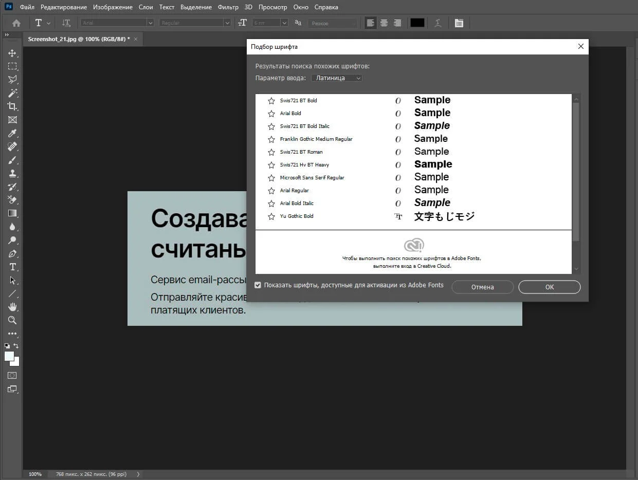638x480 pixels.
Task: Select the Crop tool
Action: click(12, 106)
